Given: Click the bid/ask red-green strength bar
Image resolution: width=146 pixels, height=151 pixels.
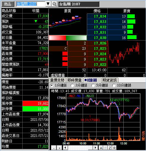Looking at the screenshot, I should click(68, 38).
